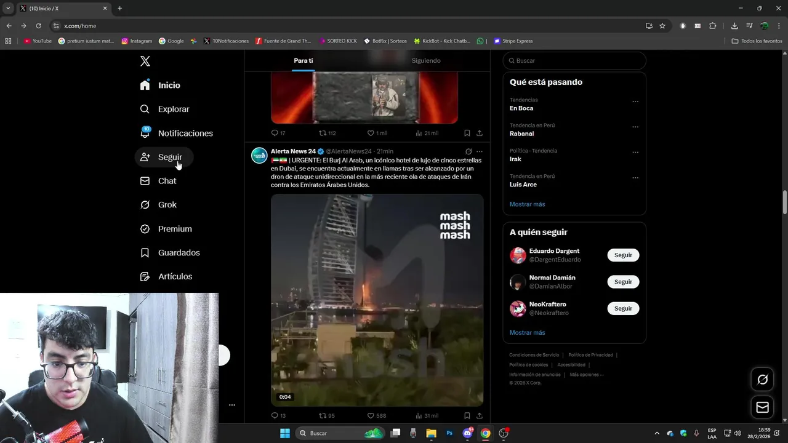Share the Alerta News 24 post
The height and width of the screenshot is (443, 788).
pos(480,416)
